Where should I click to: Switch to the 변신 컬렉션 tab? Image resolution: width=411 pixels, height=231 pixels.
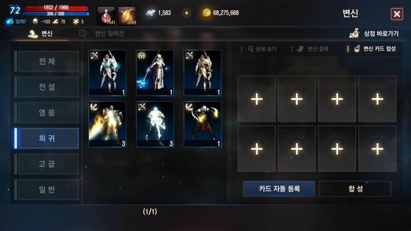(x=102, y=33)
